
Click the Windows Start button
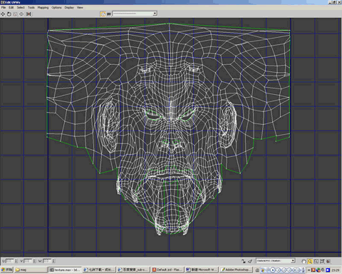[7, 270]
